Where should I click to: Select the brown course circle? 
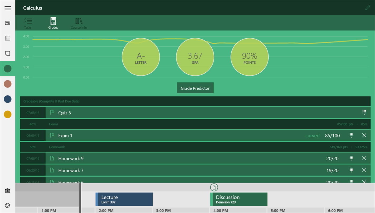point(8,84)
